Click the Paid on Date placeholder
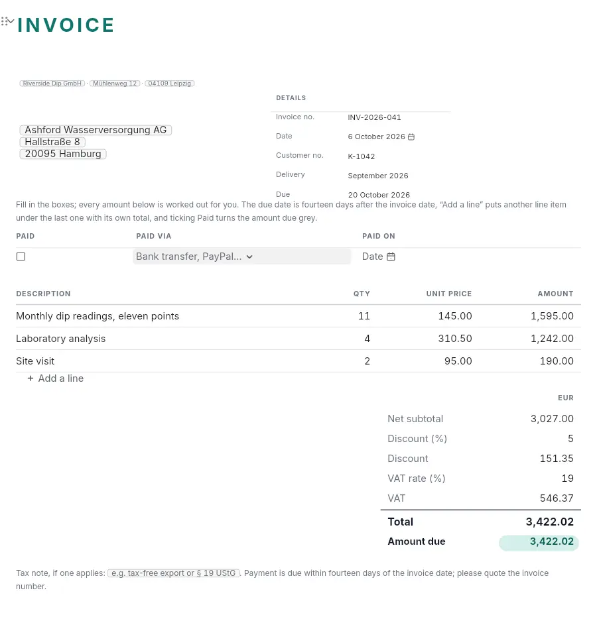Image resolution: width=597 pixels, height=623 pixels. [372, 256]
